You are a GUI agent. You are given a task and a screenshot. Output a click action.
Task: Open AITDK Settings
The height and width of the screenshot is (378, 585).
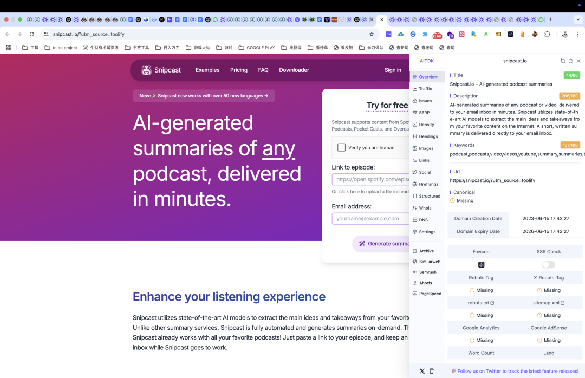[x=427, y=232]
